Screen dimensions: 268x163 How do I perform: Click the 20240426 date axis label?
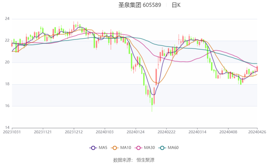(x=257, y=132)
